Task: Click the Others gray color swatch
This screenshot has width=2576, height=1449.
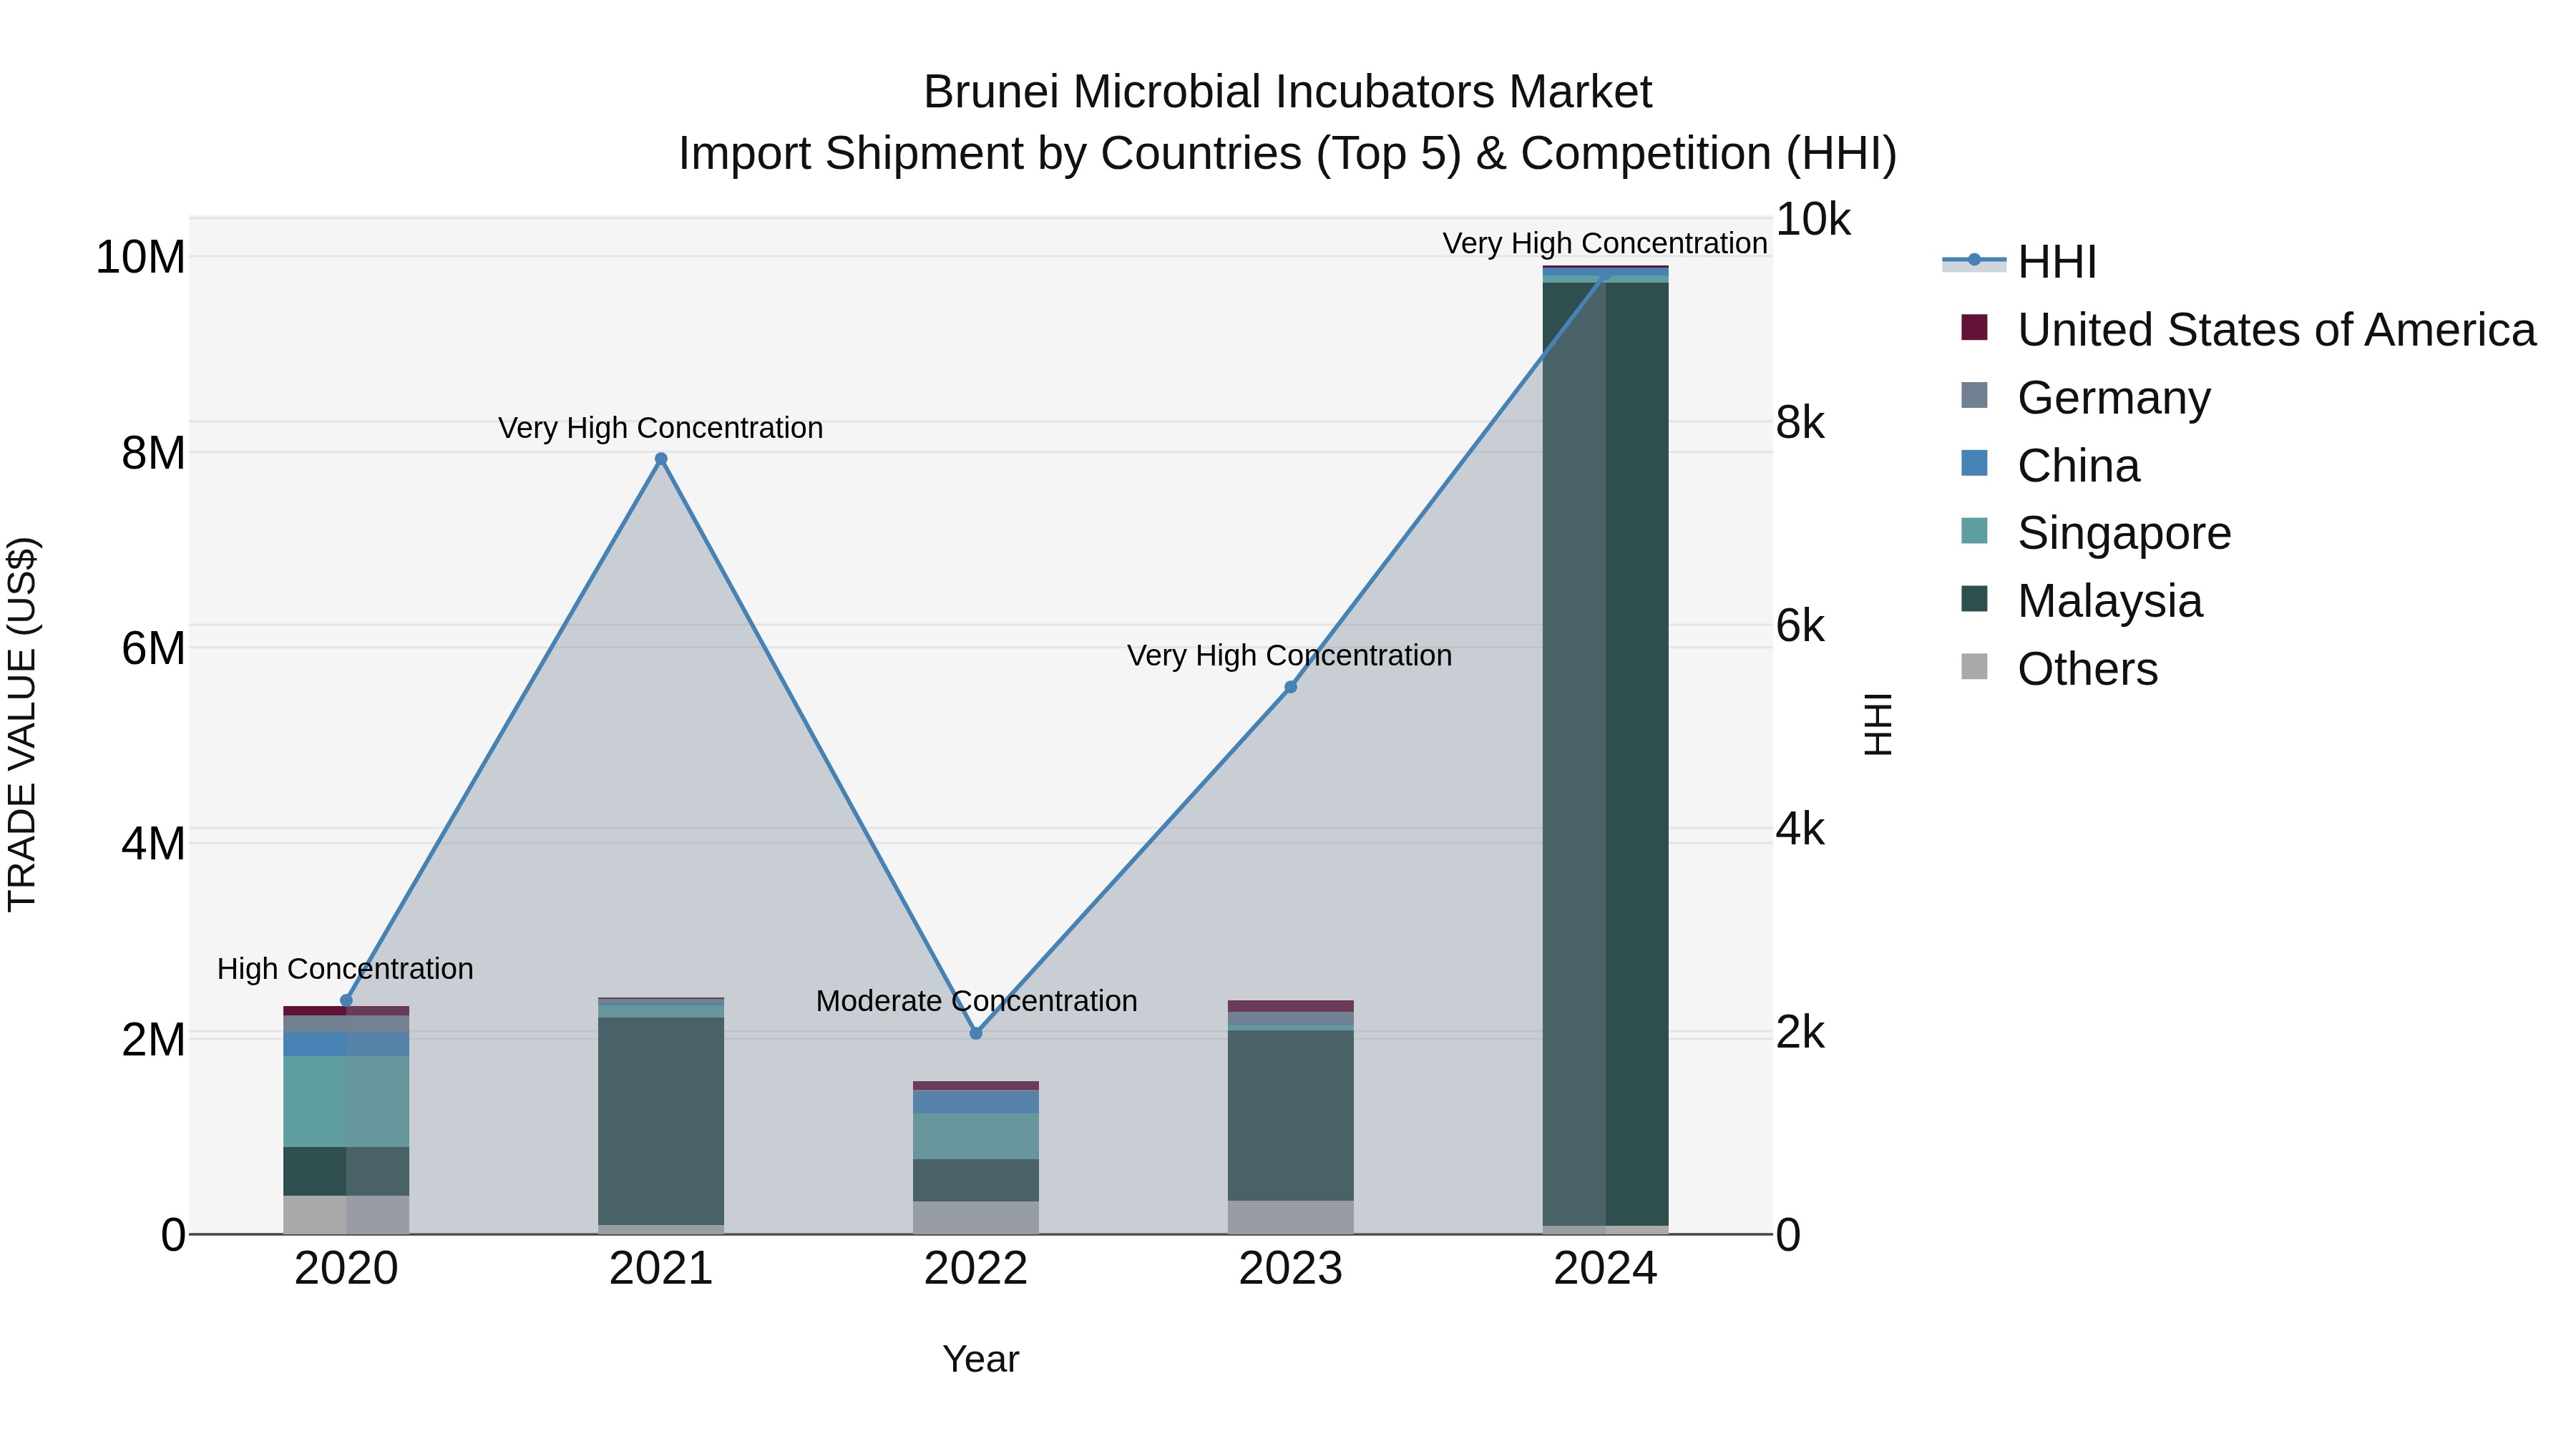Action: pos(1974,666)
